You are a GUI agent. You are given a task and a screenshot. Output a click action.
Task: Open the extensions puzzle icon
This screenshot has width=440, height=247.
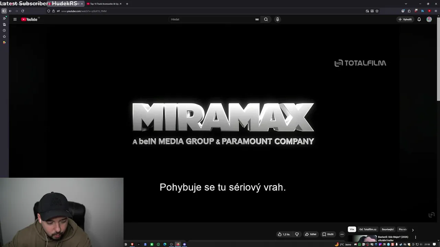pyautogui.click(x=409, y=11)
